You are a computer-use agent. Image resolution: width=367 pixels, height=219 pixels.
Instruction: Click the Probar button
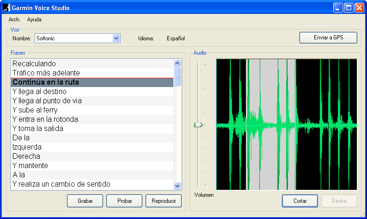click(x=124, y=201)
